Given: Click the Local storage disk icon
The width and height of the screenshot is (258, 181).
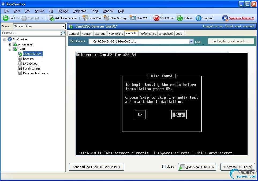Looking at the screenshot, I should [20, 68].
